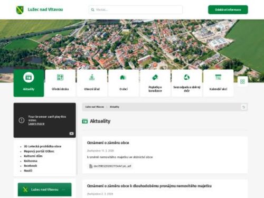
Task: Open the Úřední deska tile
Action: click(x=60, y=83)
